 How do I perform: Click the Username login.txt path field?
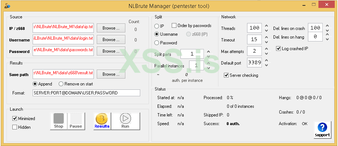pyautogui.click(x=63, y=39)
